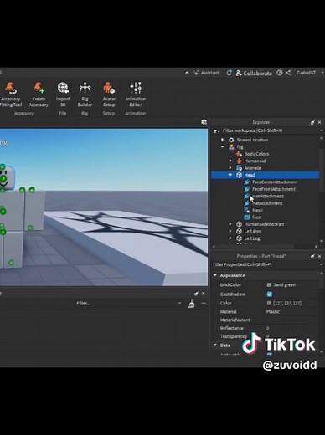Undock the Output panel
Screen dimensions: 325x435
[196, 294]
